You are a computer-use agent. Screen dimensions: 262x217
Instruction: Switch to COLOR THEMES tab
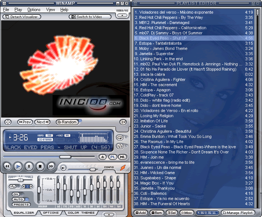(81, 213)
